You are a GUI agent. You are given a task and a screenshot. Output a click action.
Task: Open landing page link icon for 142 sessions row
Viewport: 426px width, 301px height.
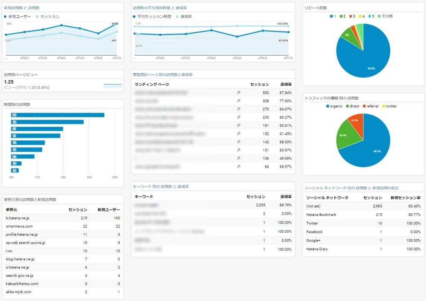click(x=238, y=142)
